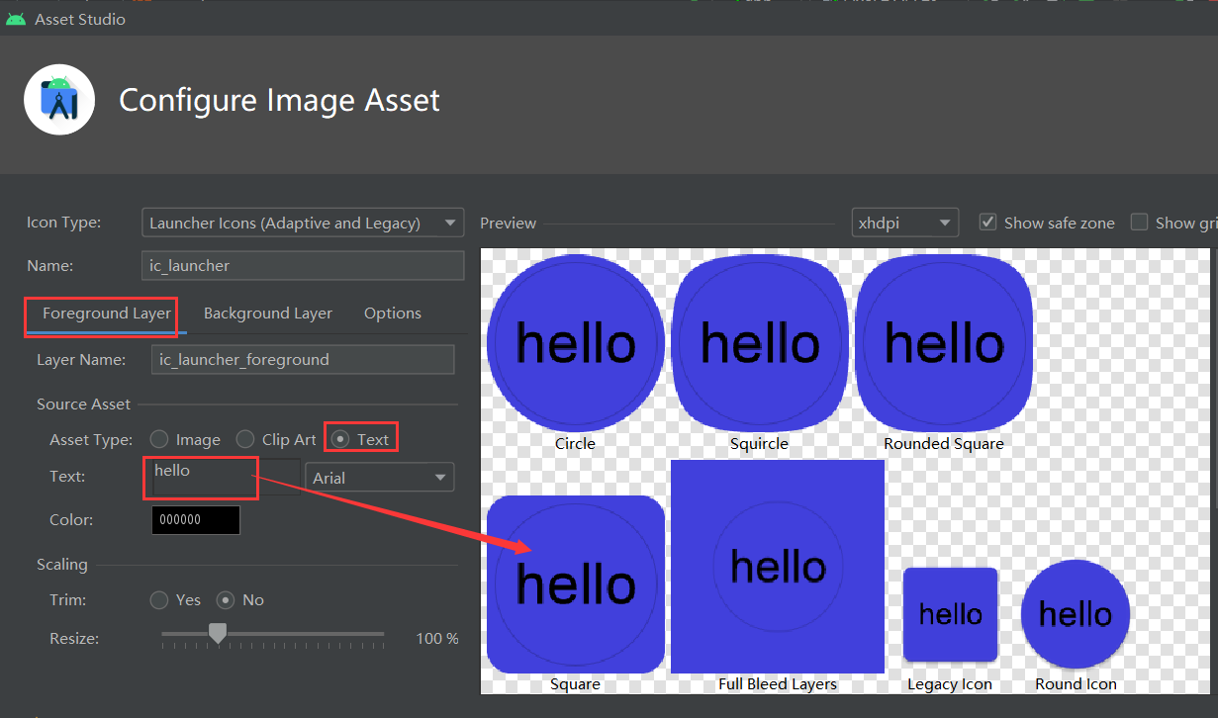Viewport: 1218px width, 718px height.
Task: Click the Layer Name input field
Action: 303,360
